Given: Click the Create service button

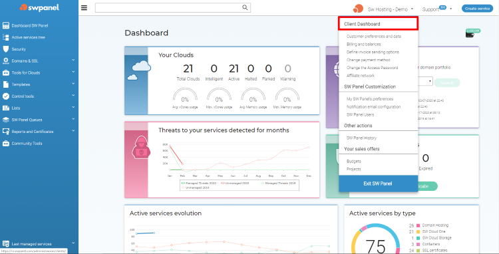Looking at the screenshot, I should 477,9.
